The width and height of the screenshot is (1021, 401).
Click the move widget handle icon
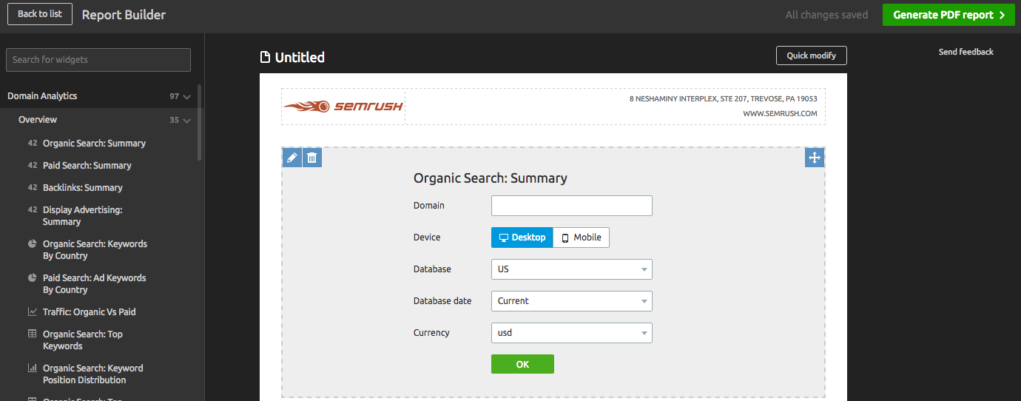(x=814, y=158)
